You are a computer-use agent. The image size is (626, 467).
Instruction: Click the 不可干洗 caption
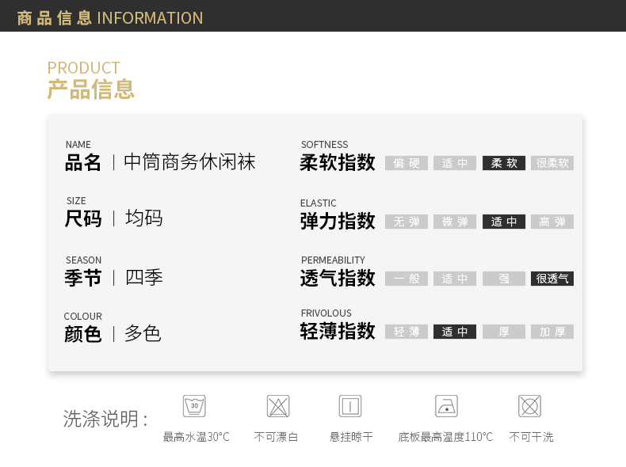pos(531,437)
